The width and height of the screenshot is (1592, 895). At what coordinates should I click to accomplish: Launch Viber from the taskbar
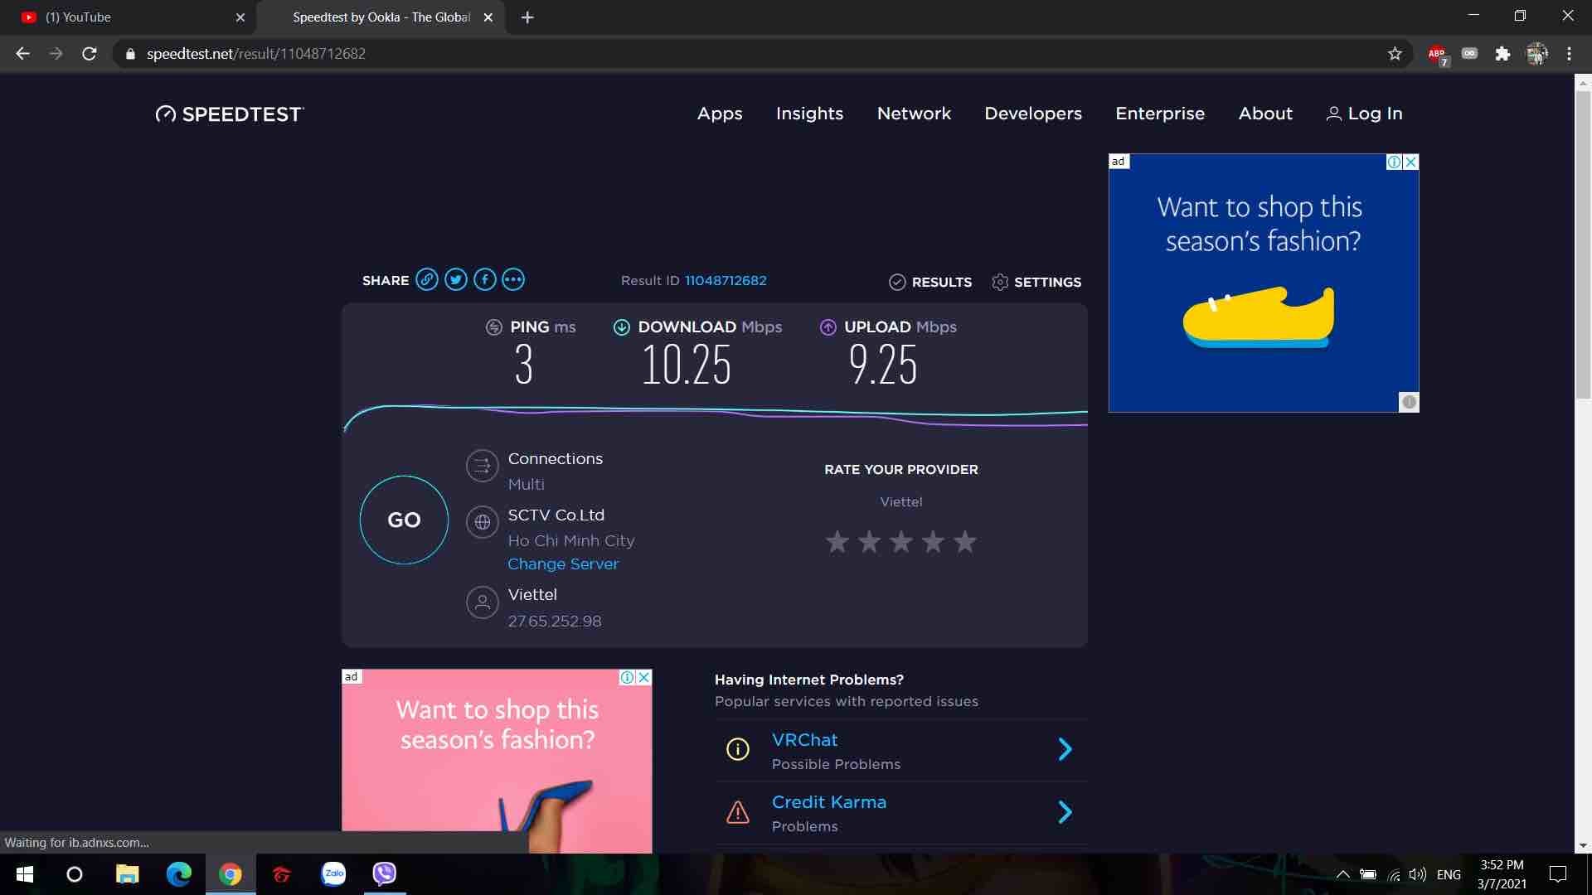pyautogui.click(x=384, y=873)
